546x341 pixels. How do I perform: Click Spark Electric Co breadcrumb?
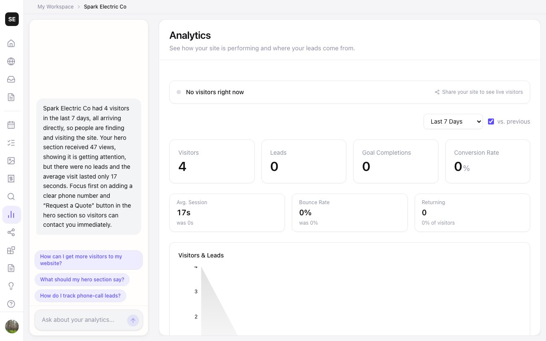click(105, 7)
